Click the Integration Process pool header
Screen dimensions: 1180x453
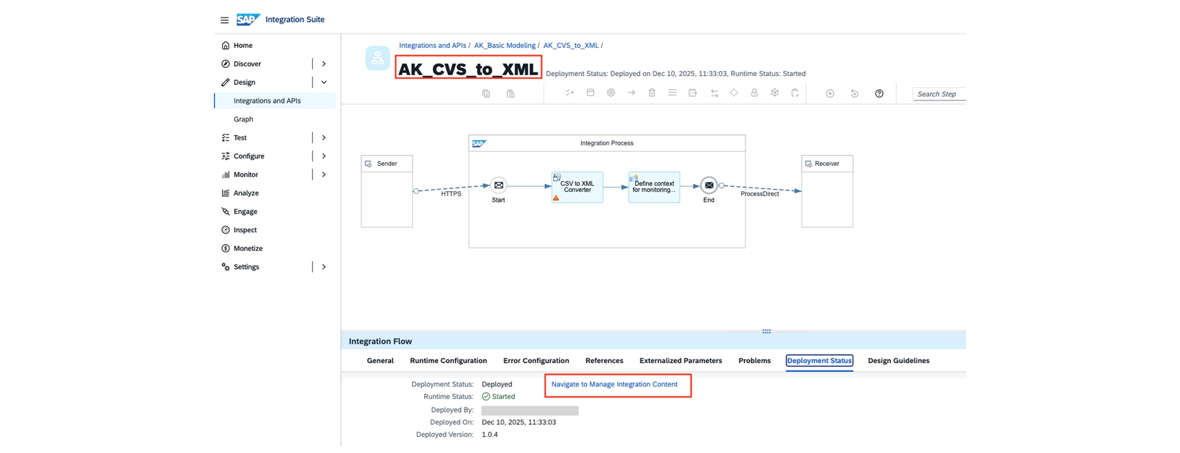pos(607,143)
